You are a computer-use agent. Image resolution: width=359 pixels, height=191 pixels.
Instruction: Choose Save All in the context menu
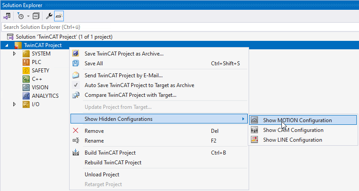(x=159, y=64)
